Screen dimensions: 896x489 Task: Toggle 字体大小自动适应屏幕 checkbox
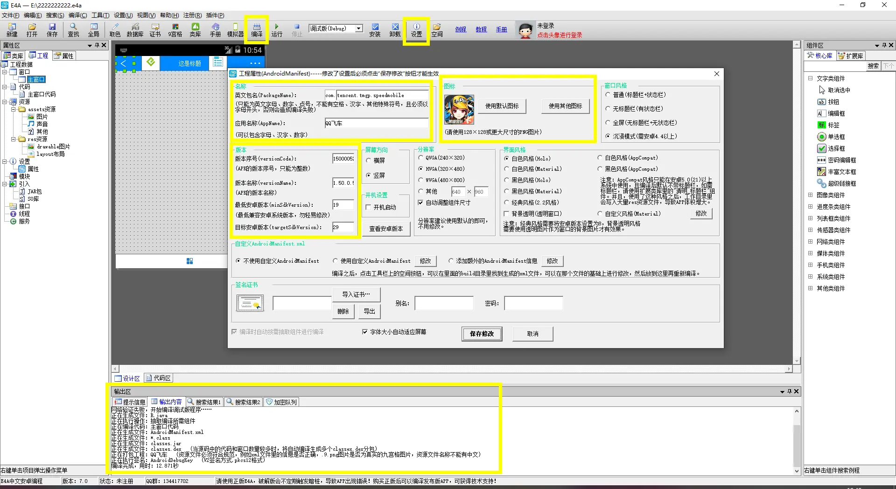pyautogui.click(x=394, y=332)
